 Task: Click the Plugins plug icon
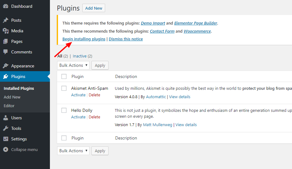pyautogui.click(x=6, y=76)
